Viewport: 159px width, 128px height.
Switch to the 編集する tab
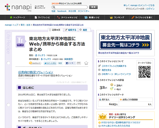(71, 30)
